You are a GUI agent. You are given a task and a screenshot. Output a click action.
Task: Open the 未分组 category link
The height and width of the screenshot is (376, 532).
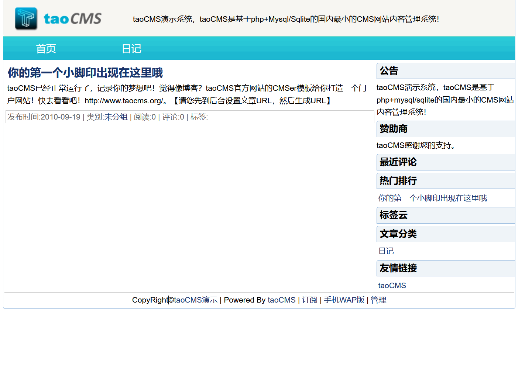116,117
